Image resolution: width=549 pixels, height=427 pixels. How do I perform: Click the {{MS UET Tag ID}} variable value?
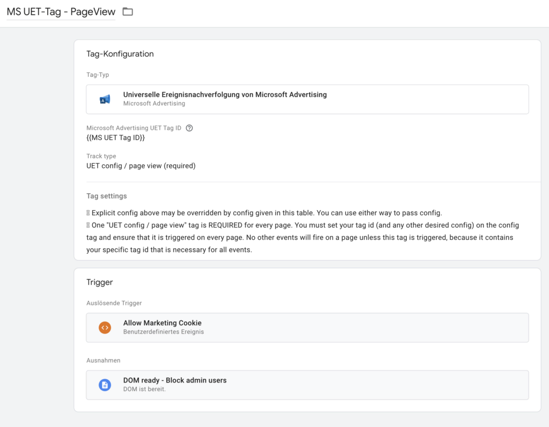coord(116,138)
